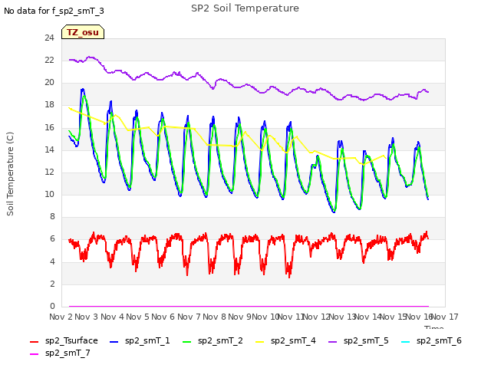Click the chart title SP2 Soil Temperature
Screen dimensions: 491x368
pos(245,8)
